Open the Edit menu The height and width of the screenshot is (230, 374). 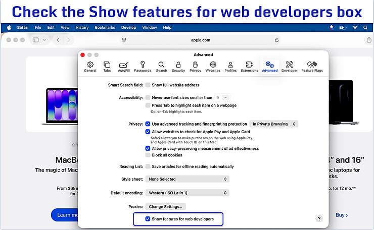[x=51, y=28]
